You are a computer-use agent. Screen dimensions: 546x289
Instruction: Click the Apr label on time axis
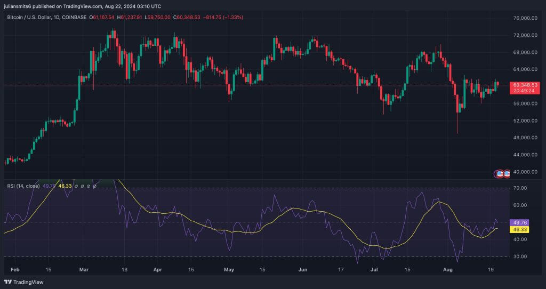[x=158, y=269]
